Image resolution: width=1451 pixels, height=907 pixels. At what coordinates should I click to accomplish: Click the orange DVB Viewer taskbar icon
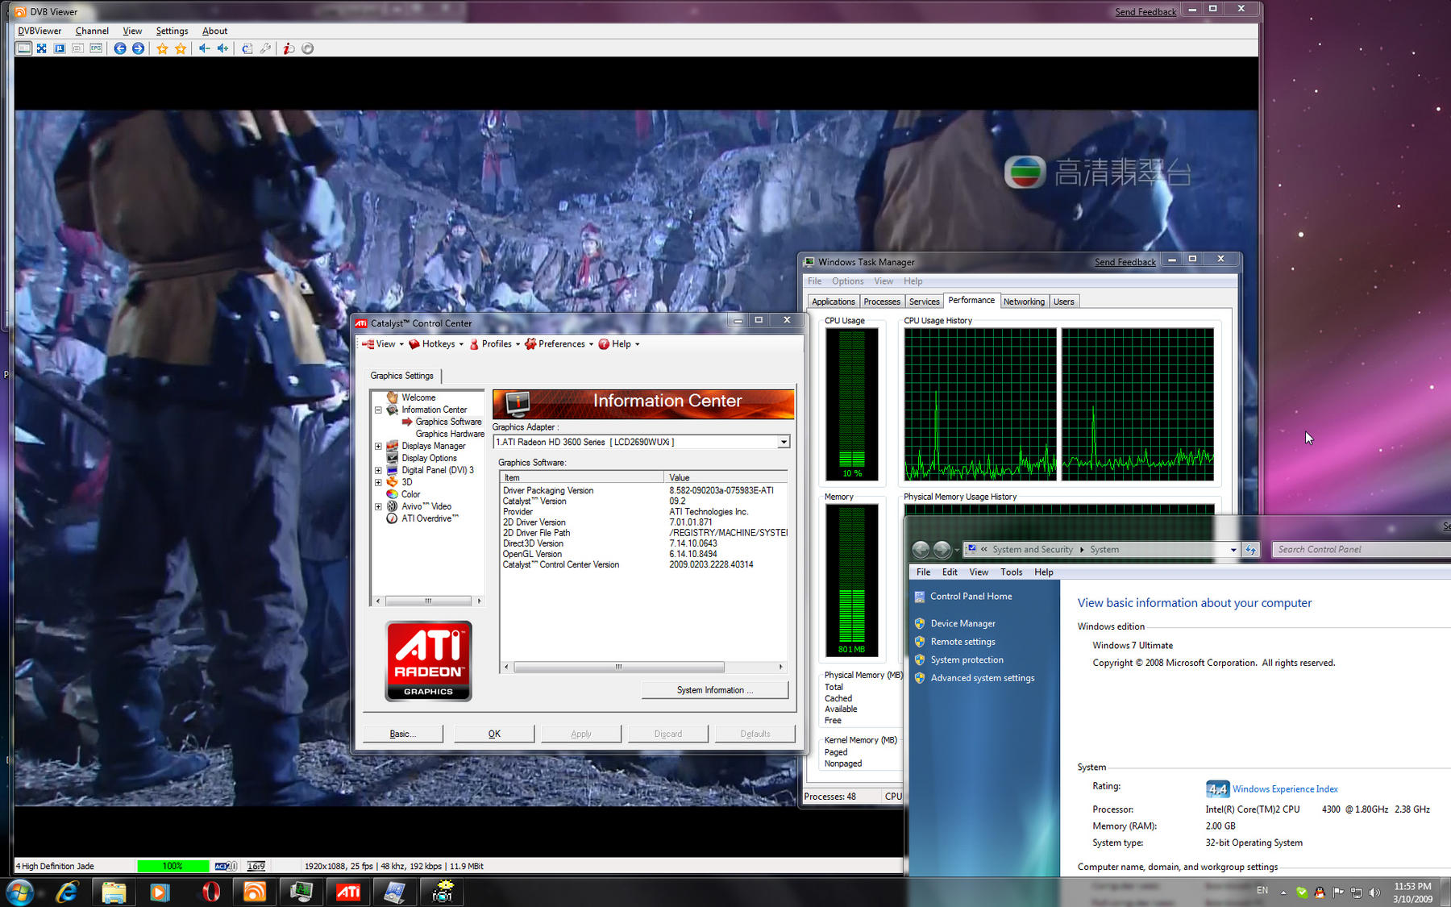coord(255,892)
